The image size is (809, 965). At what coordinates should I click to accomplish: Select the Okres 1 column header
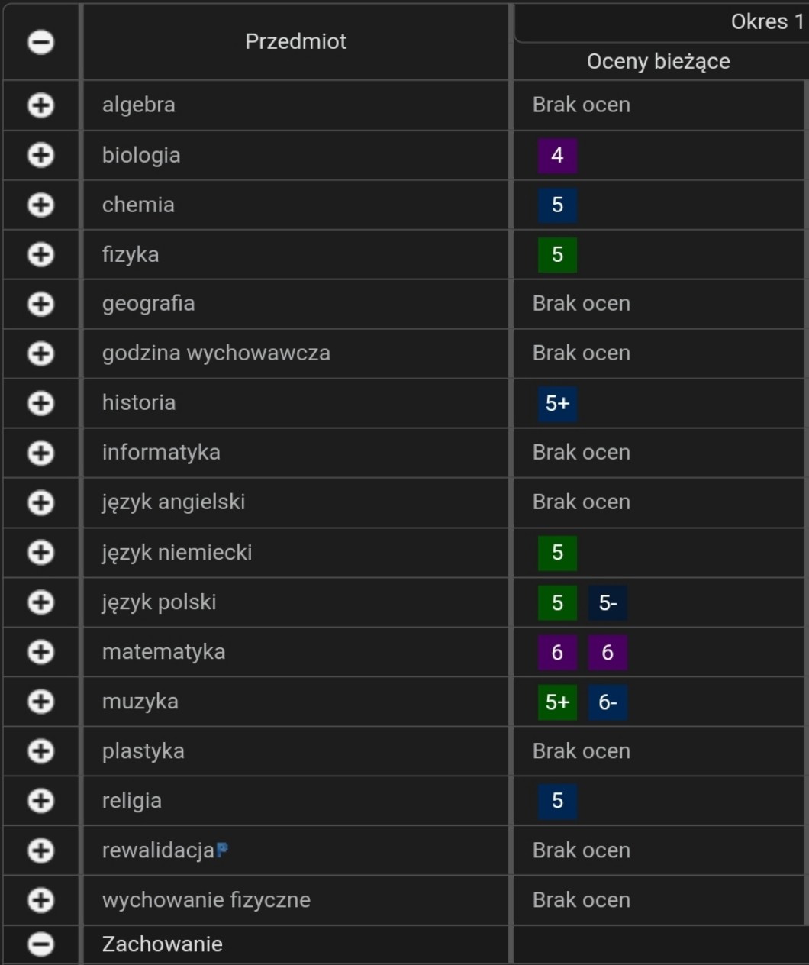(x=766, y=21)
